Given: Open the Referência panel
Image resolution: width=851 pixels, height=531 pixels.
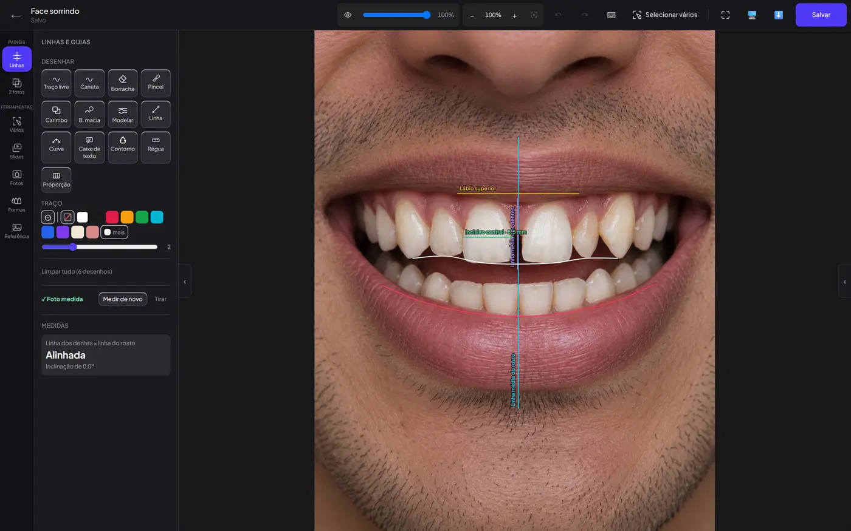Looking at the screenshot, I should pyautogui.click(x=17, y=231).
